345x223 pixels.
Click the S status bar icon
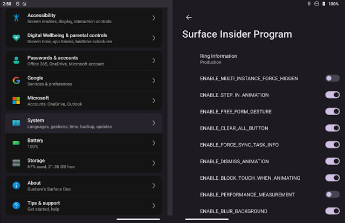pos(18,4)
